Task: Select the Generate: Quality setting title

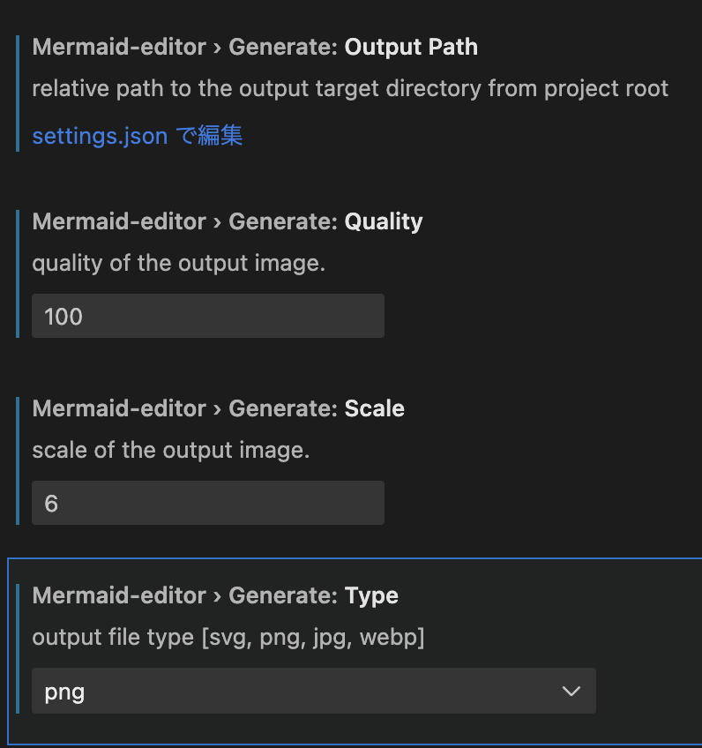Action: click(x=228, y=221)
